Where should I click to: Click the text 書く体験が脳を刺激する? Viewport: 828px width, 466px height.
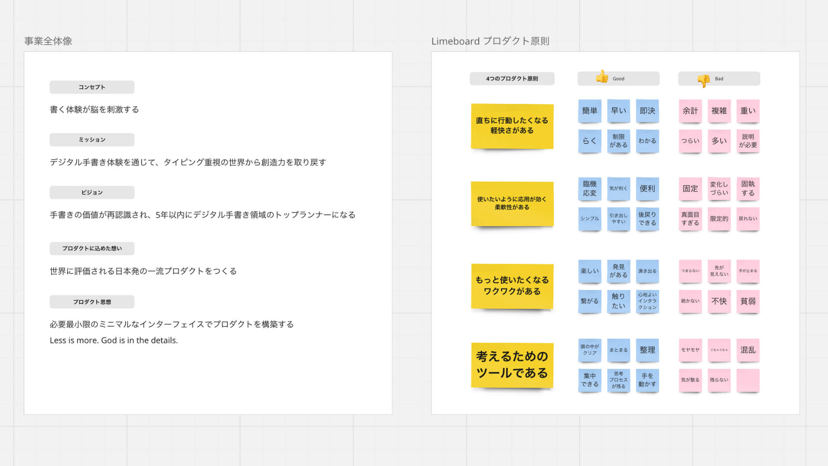click(94, 110)
